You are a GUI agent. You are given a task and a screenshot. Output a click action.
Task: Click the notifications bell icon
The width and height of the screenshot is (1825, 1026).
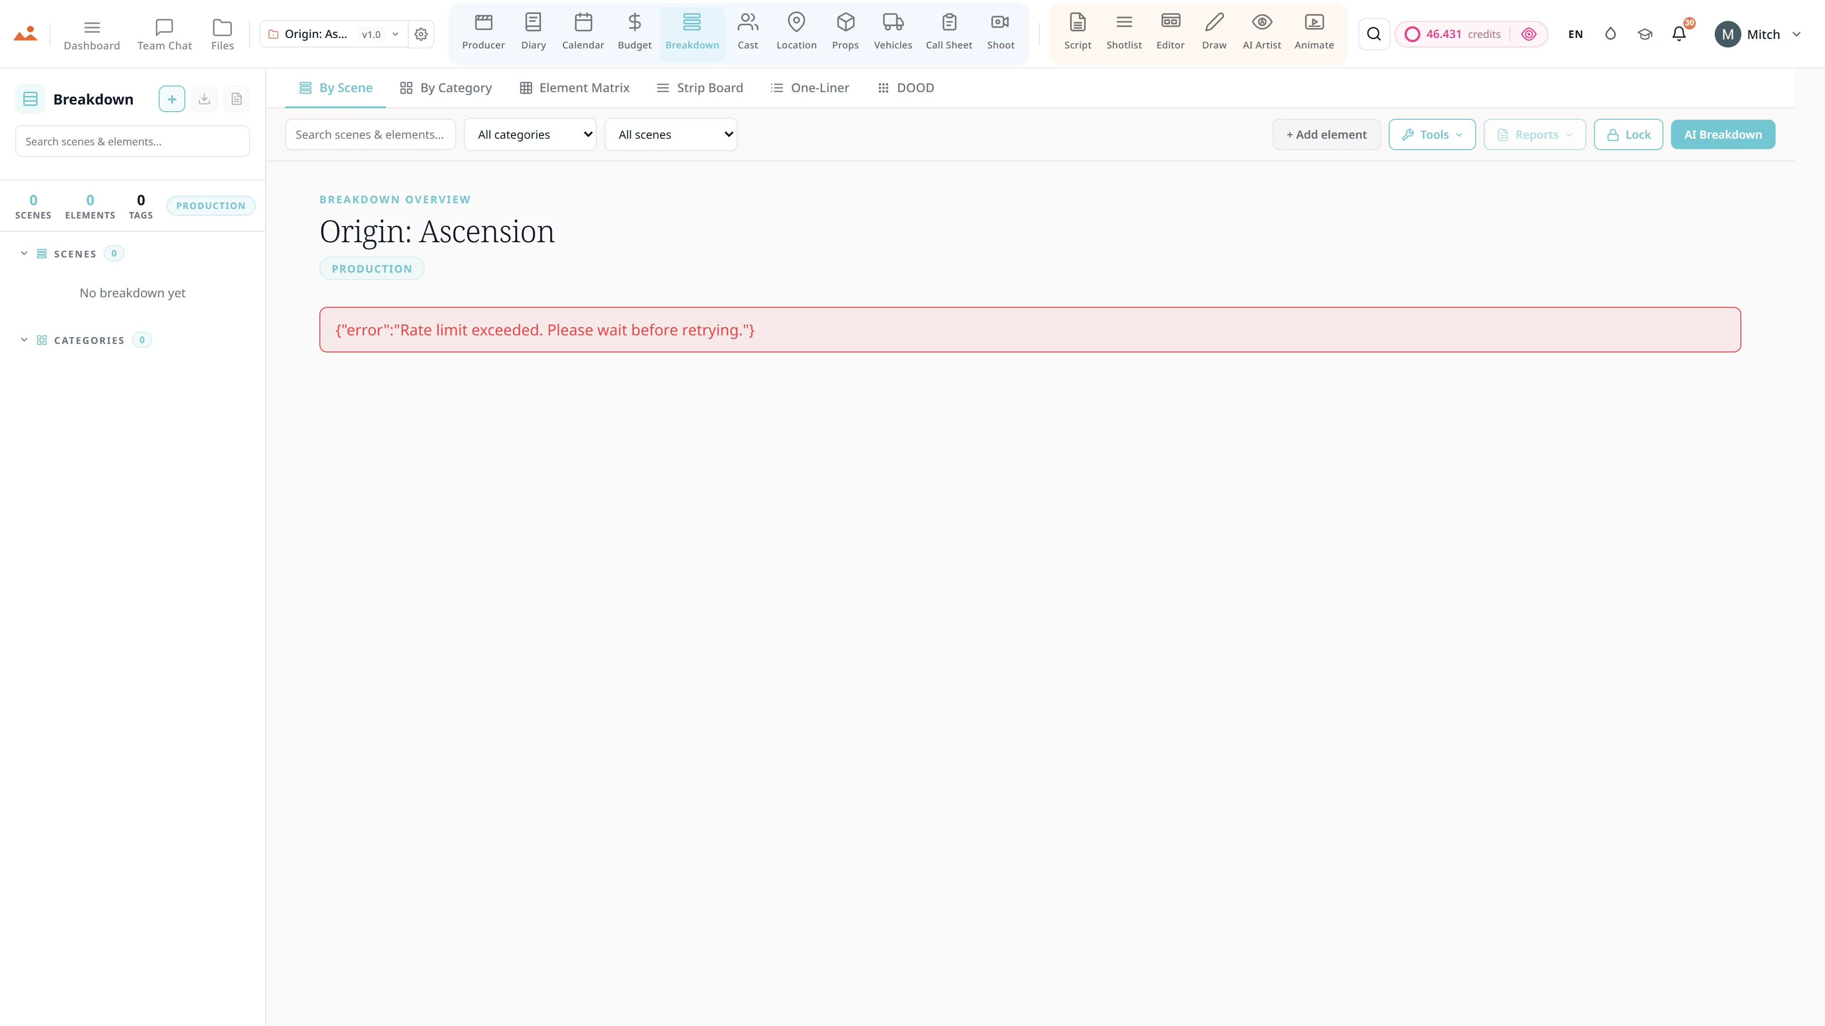1678,34
